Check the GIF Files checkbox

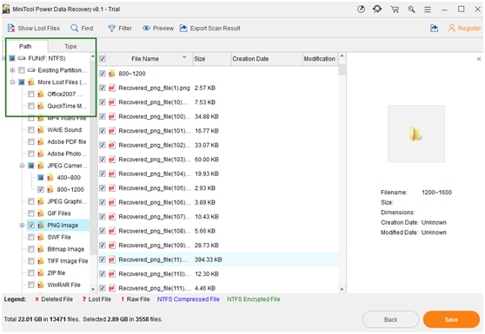(31, 213)
